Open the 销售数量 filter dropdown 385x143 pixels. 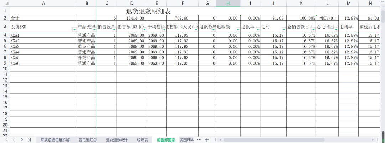tap(114, 30)
